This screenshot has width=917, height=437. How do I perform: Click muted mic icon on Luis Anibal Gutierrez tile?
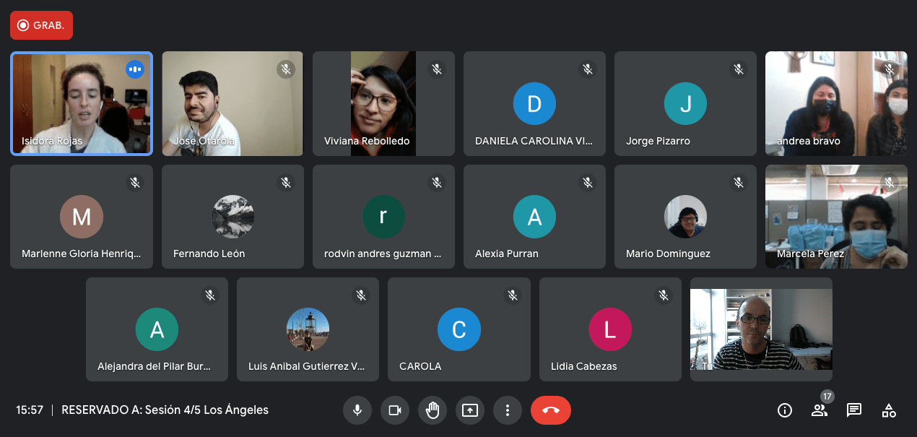point(361,295)
